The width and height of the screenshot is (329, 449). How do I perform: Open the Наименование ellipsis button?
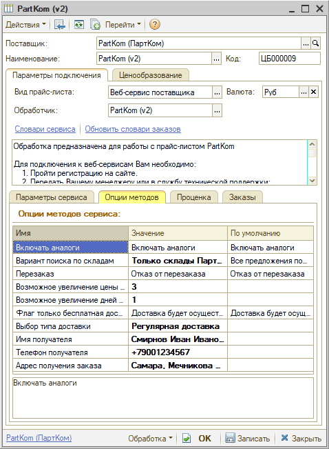point(216,59)
